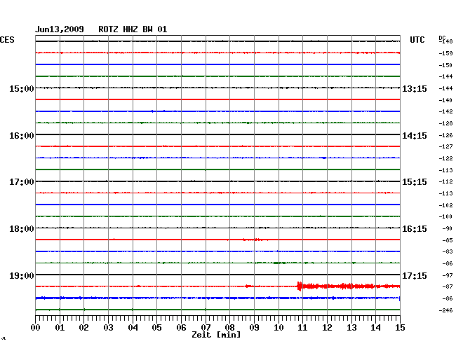Viewport: 456px width, 346px height.
Task: Click minute tick label 12 on time axis
Action: tap(327, 328)
